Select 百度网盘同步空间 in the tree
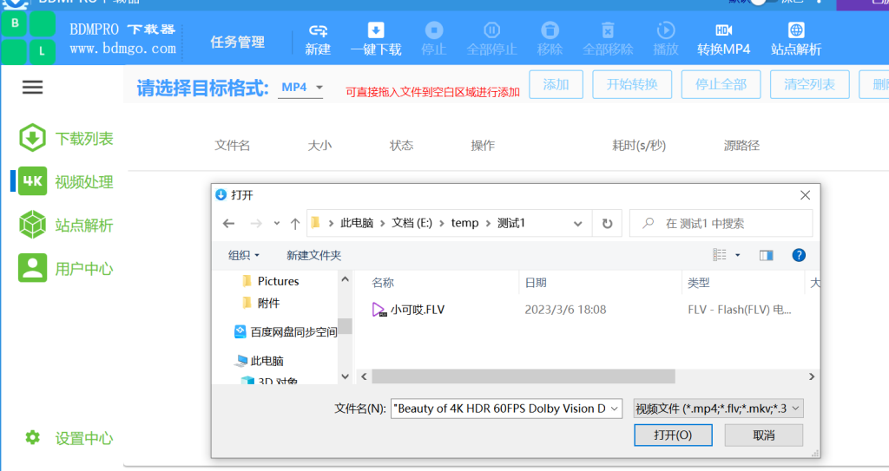Image resolution: width=889 pixels, height=471 pixels. (x=286, y=332)
